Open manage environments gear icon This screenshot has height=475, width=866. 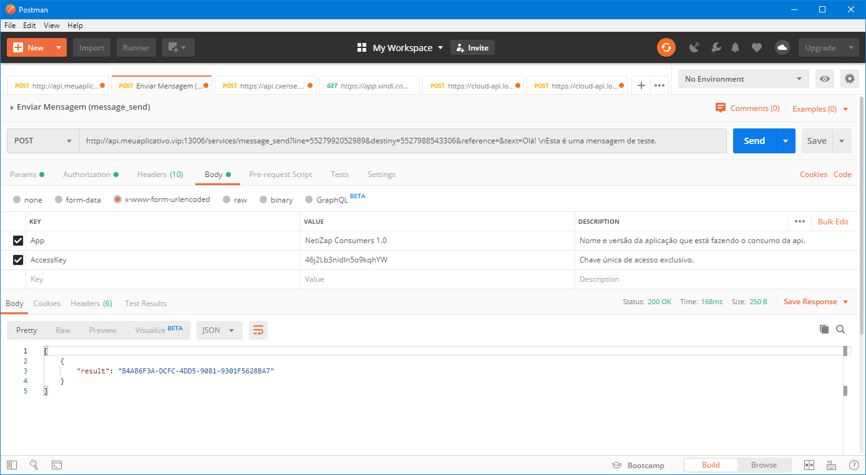[x=849, y=79]
